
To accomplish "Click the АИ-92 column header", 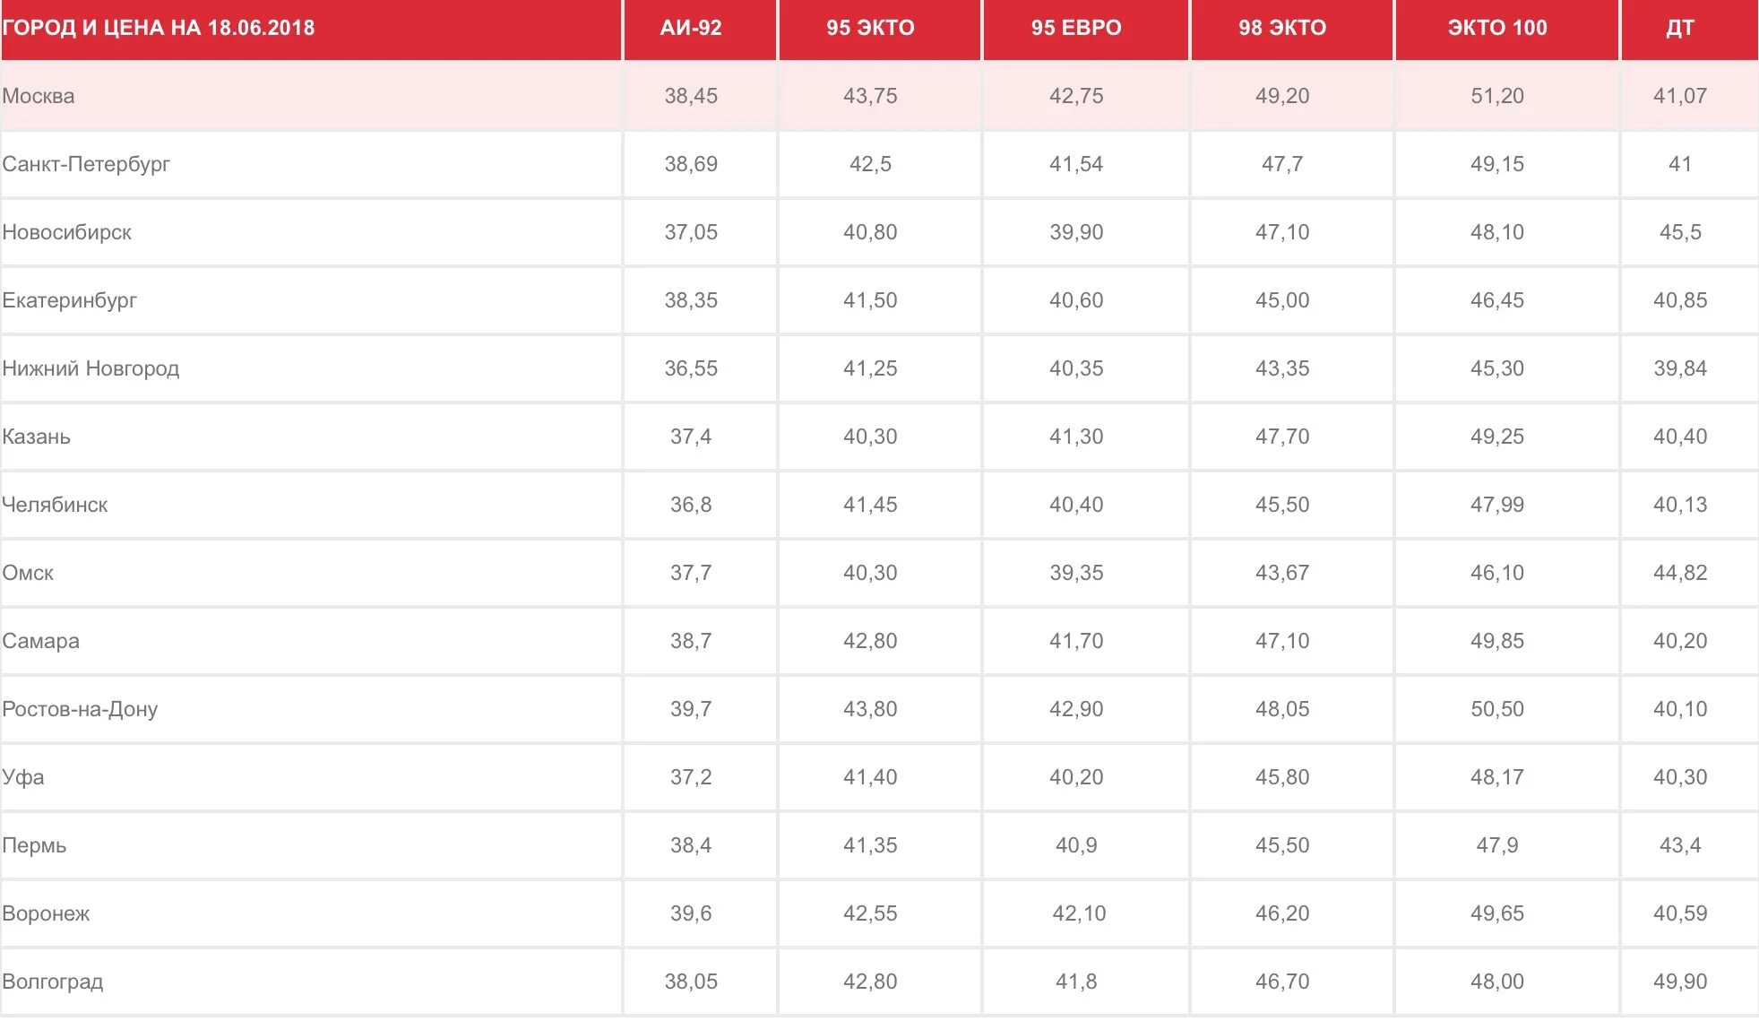I will (x=691, y=28).
